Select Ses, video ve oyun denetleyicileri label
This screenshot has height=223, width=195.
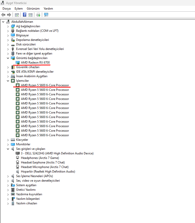pyautogui.click(x=38, y=181)
